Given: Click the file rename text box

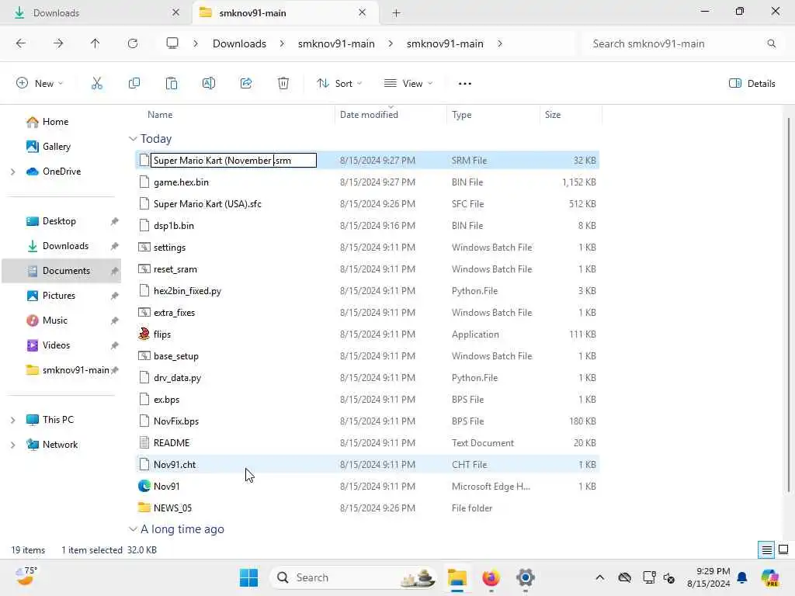Looking at the screenshot, I should 234,161.
